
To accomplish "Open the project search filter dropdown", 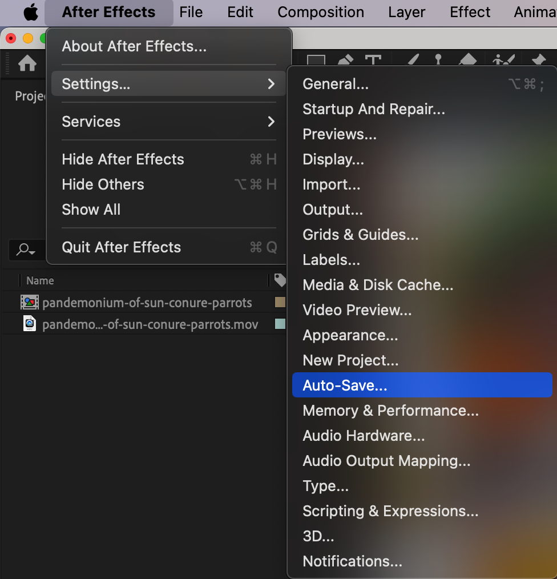I will [26, 250].
